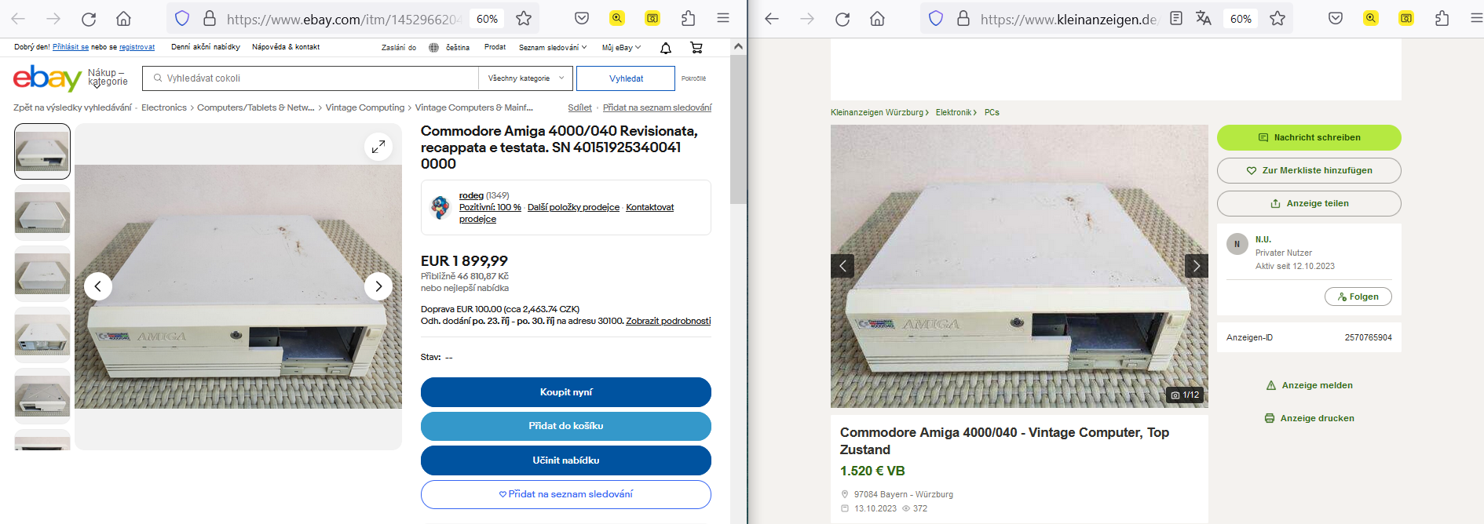This screenshot has height=524, width=1484.
Task: Show next eBay gallery image arrow
Action: [378, 286]
